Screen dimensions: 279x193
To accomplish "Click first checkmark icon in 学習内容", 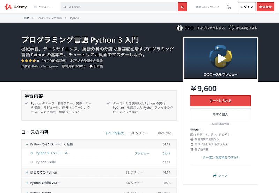I will 27,103.
